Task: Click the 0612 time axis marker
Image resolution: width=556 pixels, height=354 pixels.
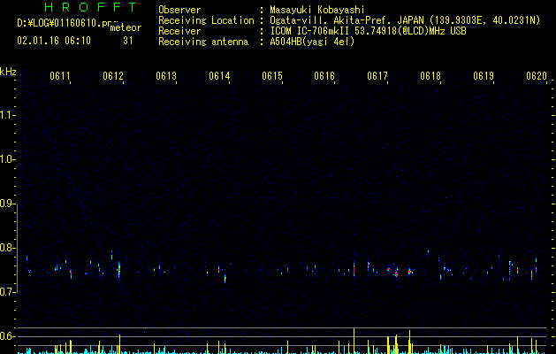Action: coord(113,76)
